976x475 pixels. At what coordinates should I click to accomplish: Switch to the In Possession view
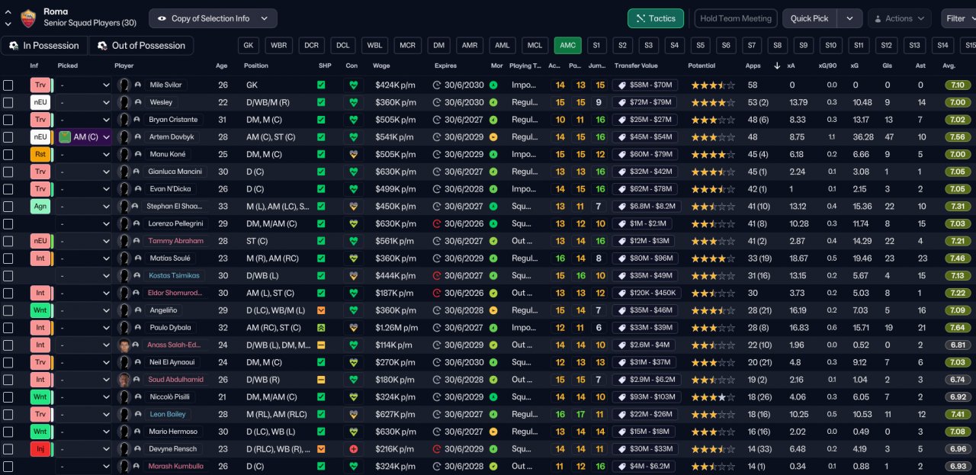coord(44,46)
